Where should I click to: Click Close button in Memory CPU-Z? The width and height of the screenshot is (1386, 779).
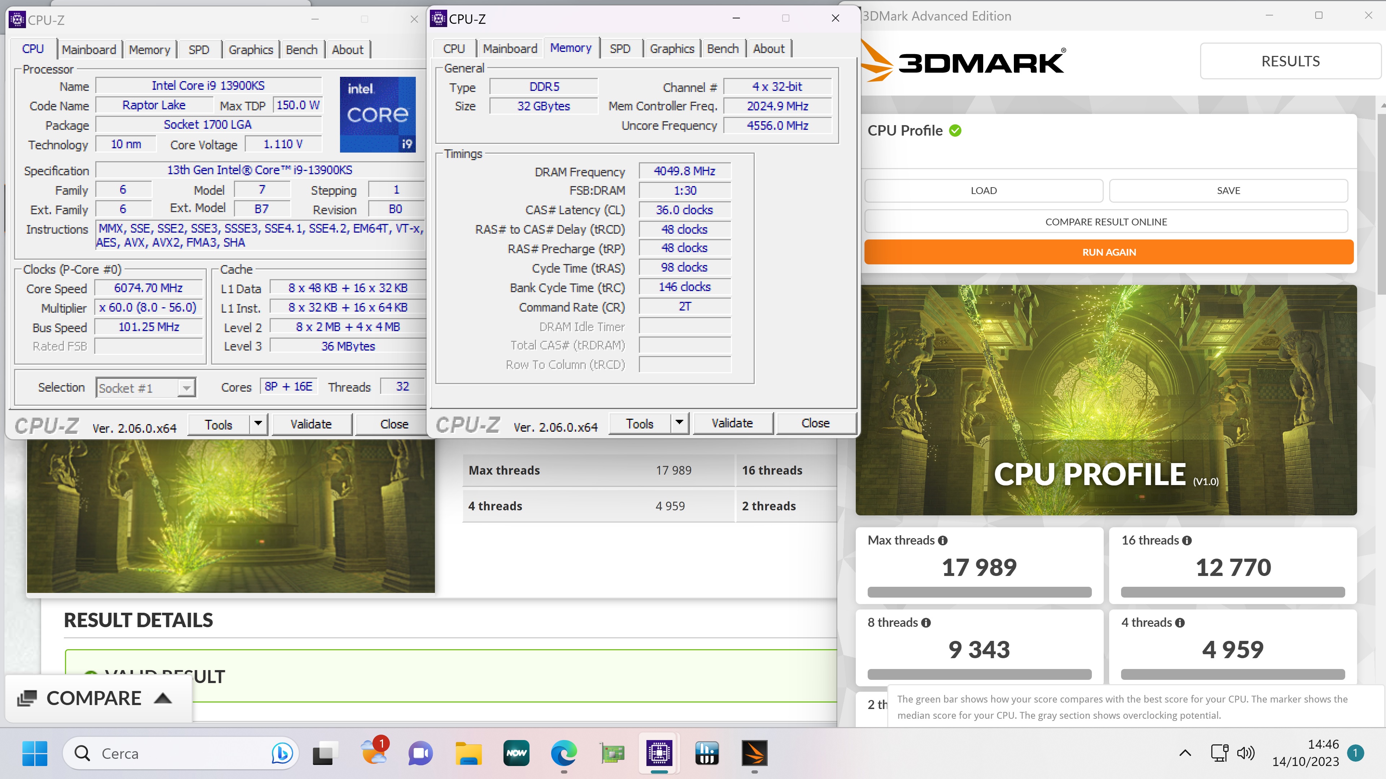[816, 423]
